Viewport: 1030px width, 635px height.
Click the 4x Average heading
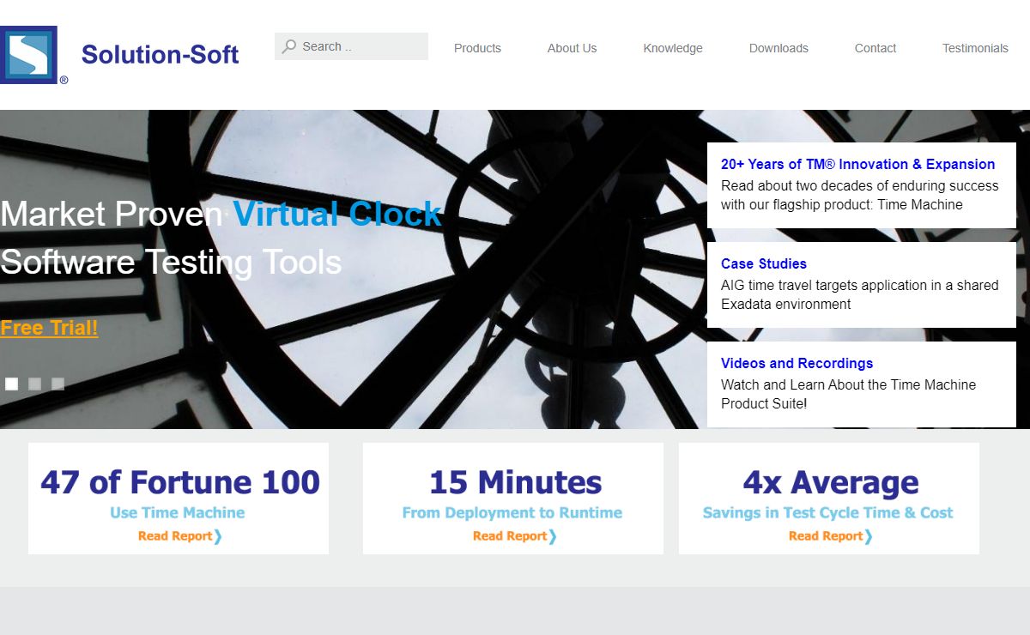[x=831, y=482]
